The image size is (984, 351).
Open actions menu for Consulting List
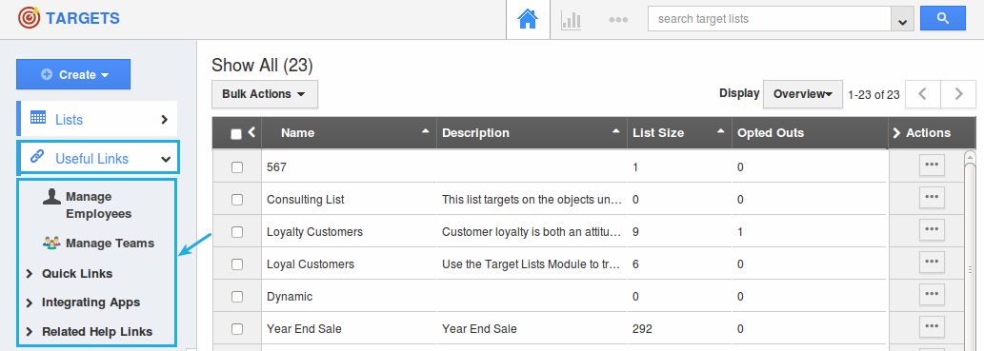(932, 198)
